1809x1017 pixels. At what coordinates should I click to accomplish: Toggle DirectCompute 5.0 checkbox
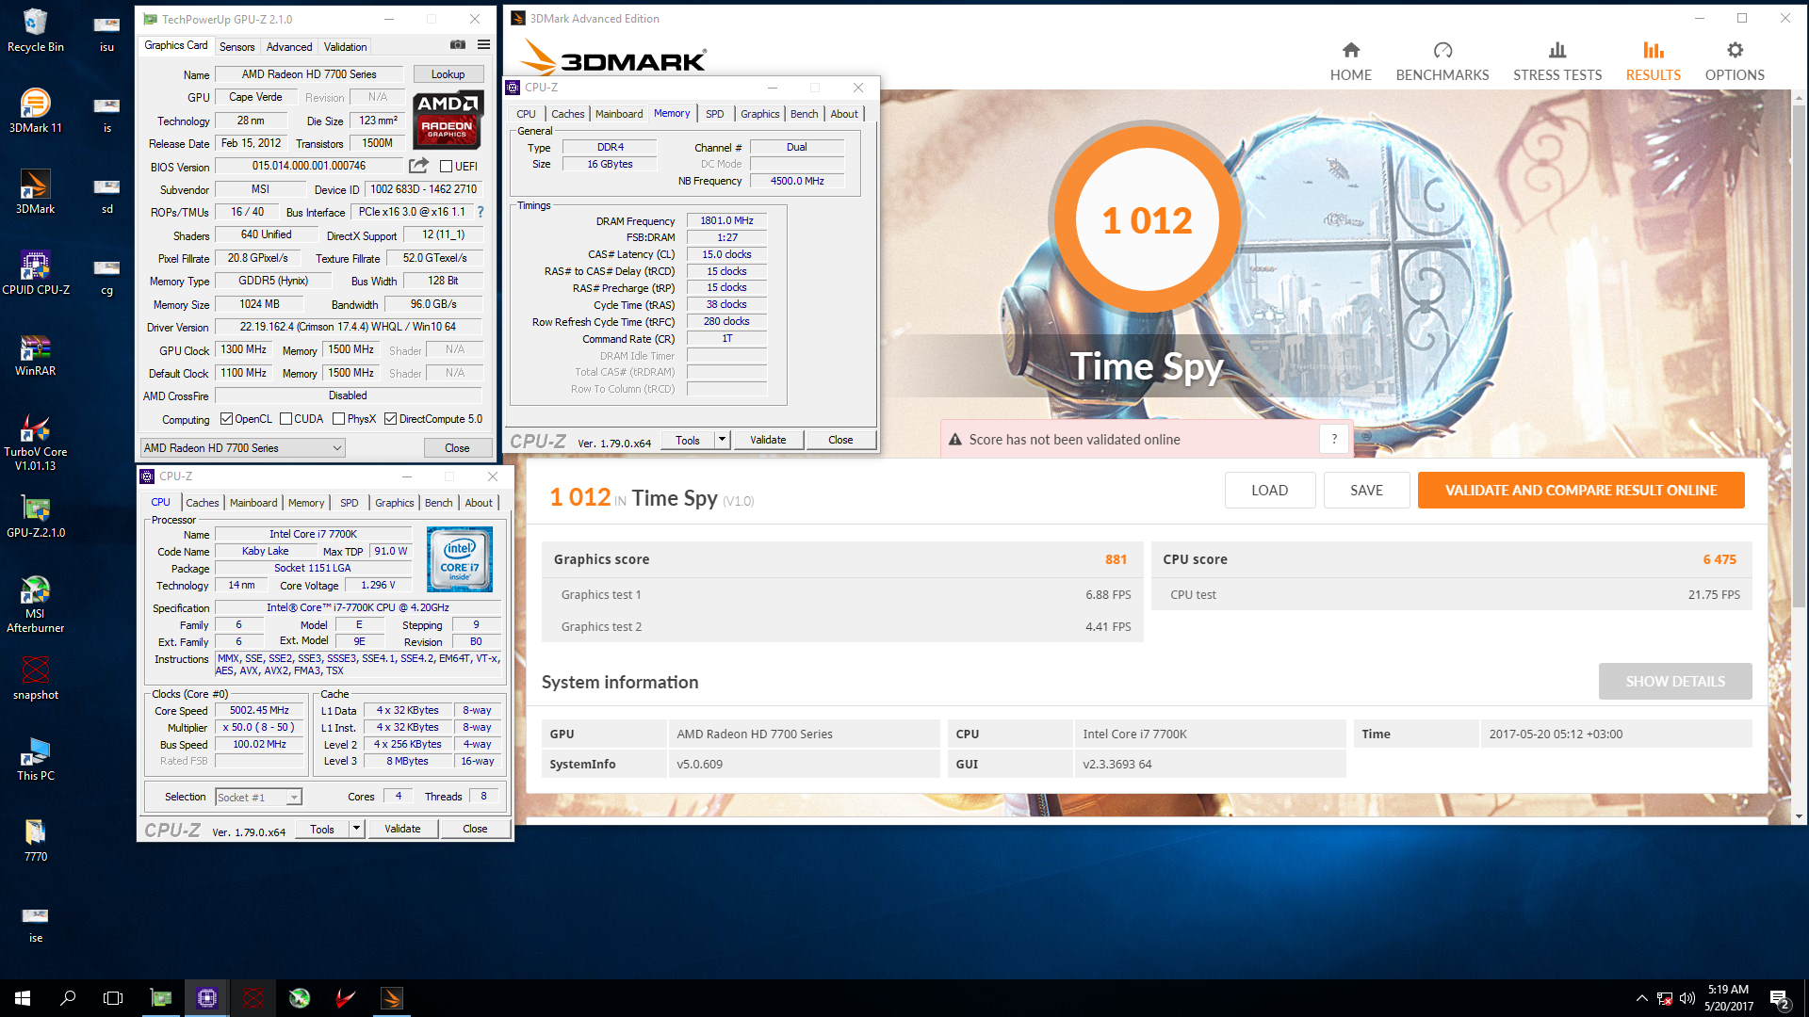pyautogui.click(x=390, y=419)
